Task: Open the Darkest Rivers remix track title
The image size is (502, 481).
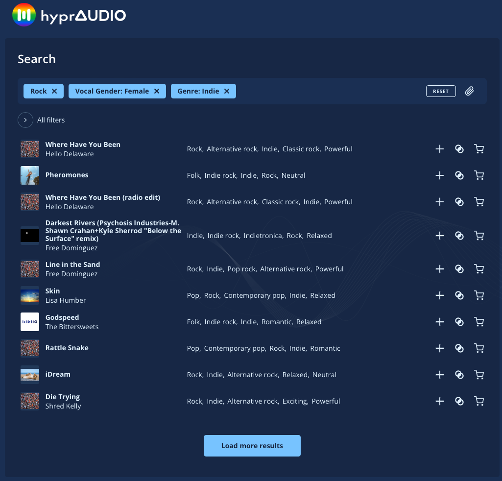Action: click(113, 231)
